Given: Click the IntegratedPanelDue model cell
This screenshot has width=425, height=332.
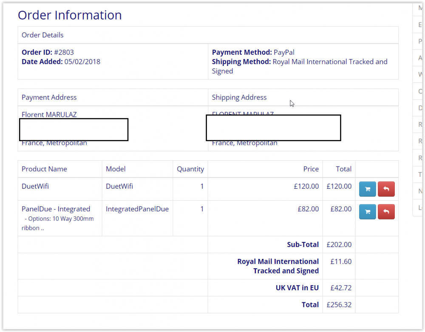Looking at the screenshot, I should (x=137, y=209).
